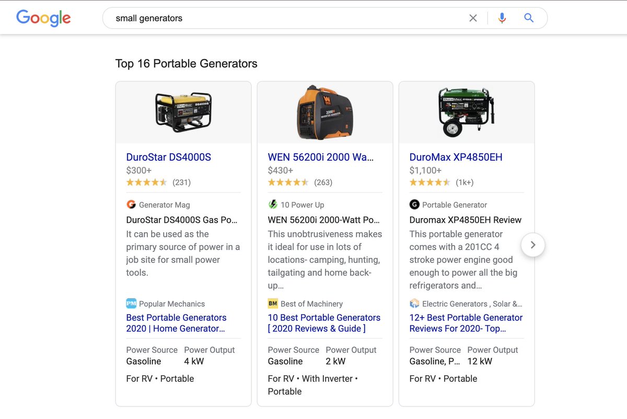Click the '12 kW' power output value
The height and width of the screenshot is (419, 627).
pyautogui.click(x=480, y=362)
